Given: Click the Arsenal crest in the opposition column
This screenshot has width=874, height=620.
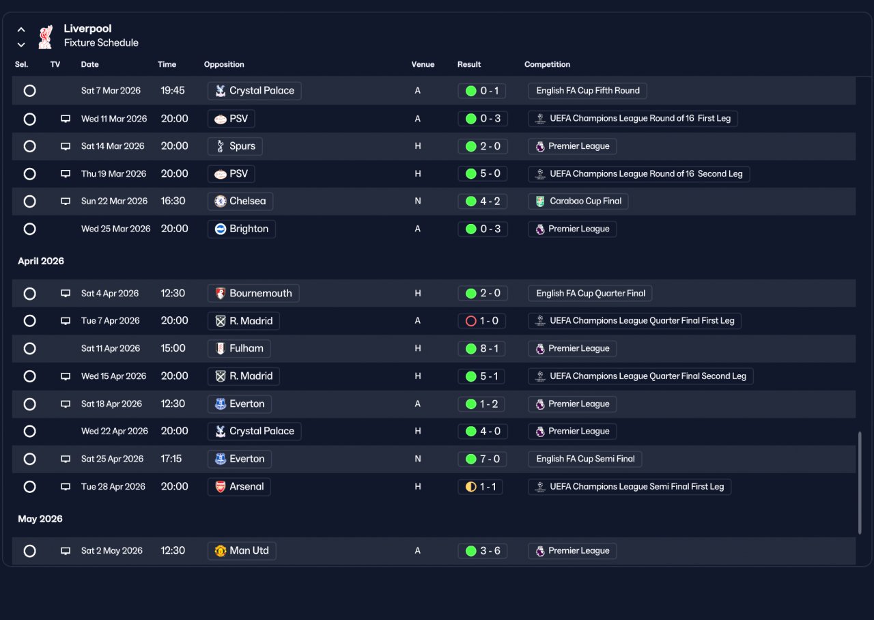Looking at the screenshot, I should point(221,487).
